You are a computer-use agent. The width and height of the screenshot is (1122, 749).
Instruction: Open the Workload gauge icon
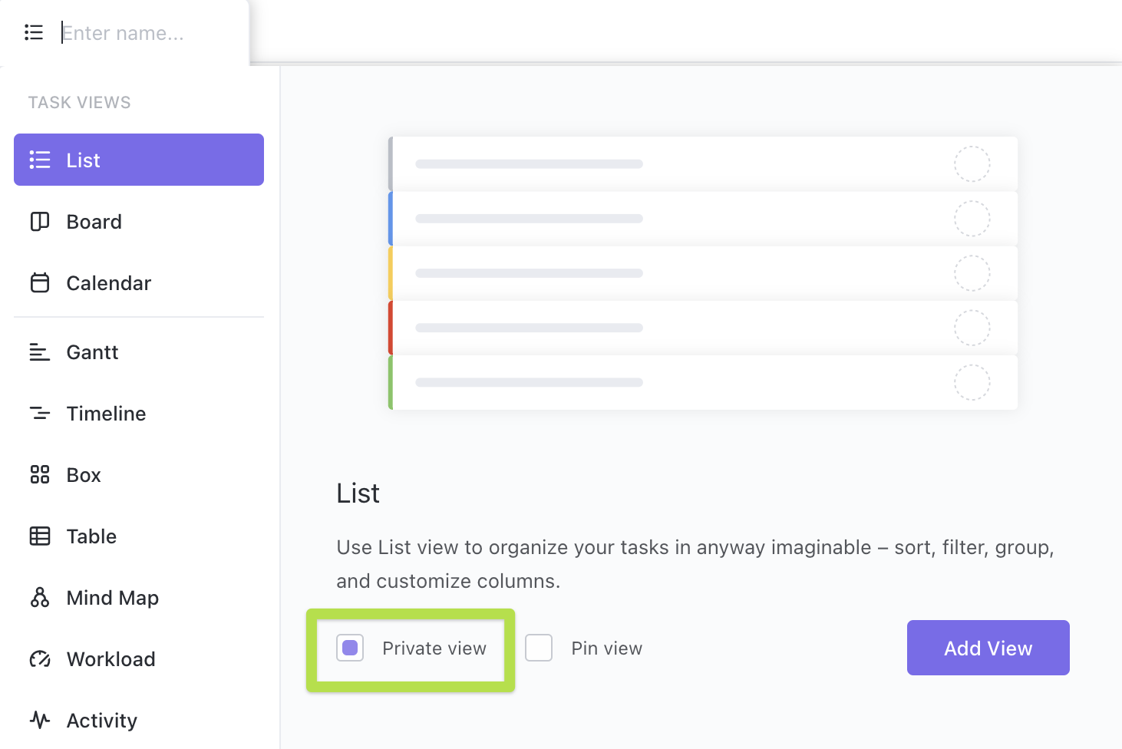[40, 659]
